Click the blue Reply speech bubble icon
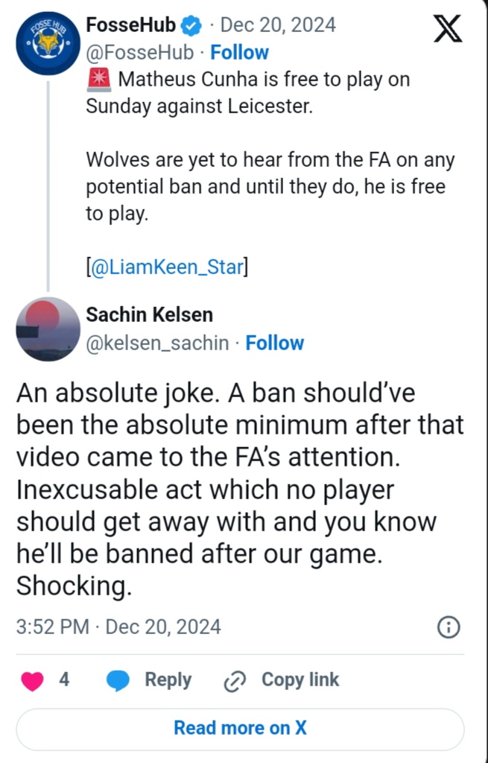 click(118, 680)
